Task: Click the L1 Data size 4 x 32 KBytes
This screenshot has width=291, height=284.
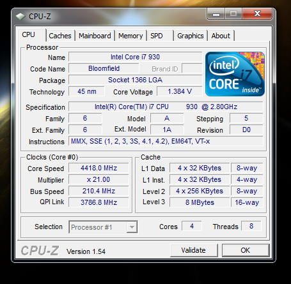Action: coord(200,168)
